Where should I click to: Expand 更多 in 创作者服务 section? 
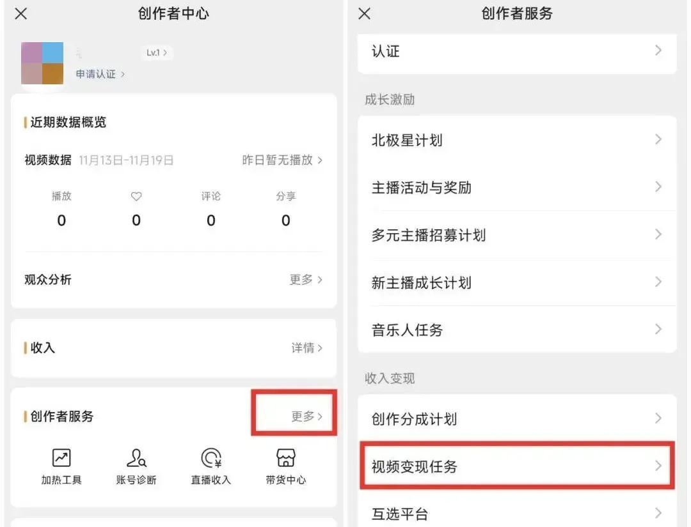(x=306, y=416)
